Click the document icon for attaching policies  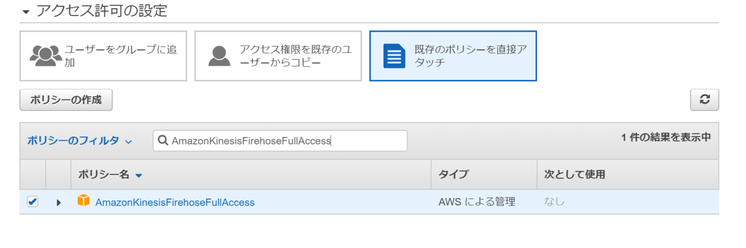pyautogui.click(x=394, y=56)
